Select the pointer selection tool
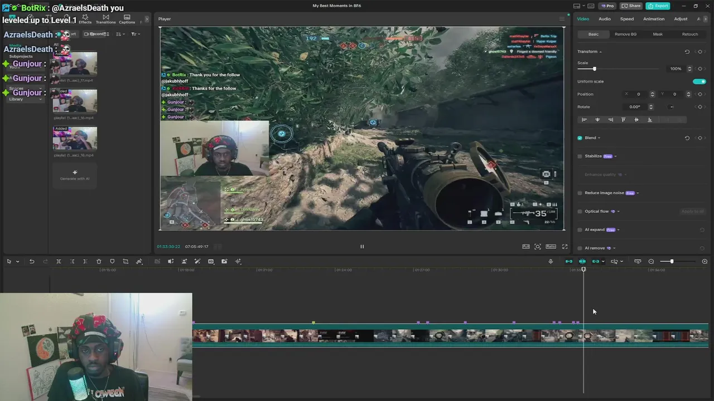This screenshot has height=401, width=714. pyautogui.click(x=9, y=261)
